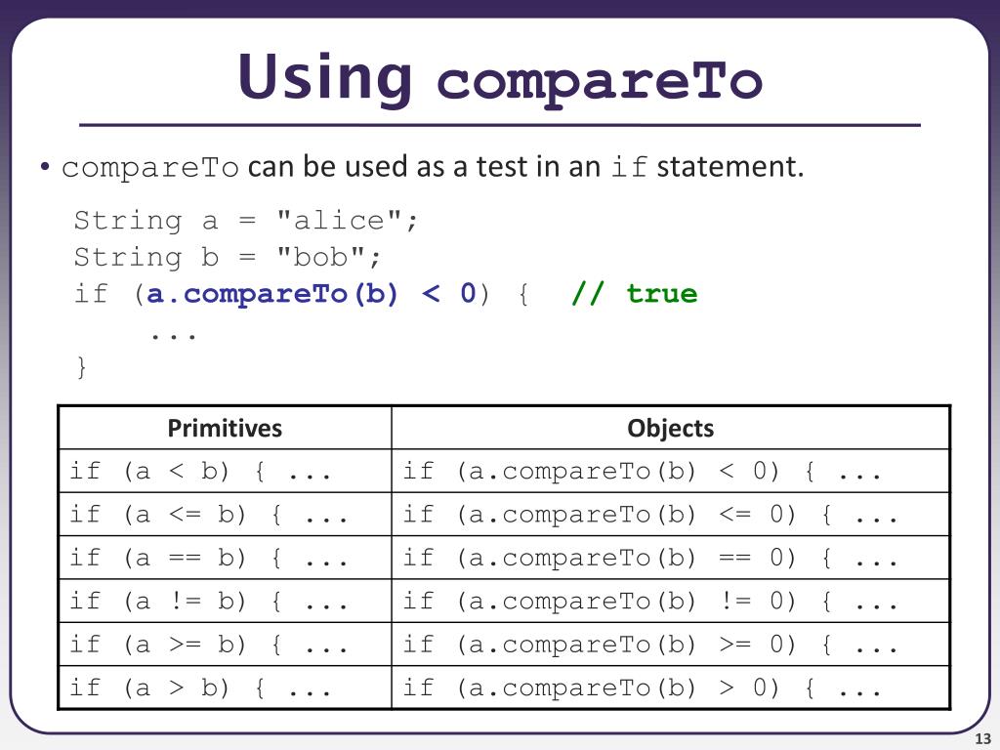
Task: Click the primitives cell "if (a > b)"
Action: click(225, 687)
